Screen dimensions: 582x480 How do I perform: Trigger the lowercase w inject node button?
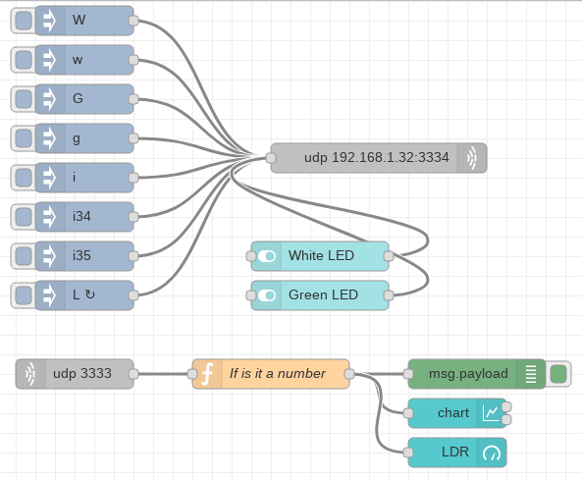[24, 60]
